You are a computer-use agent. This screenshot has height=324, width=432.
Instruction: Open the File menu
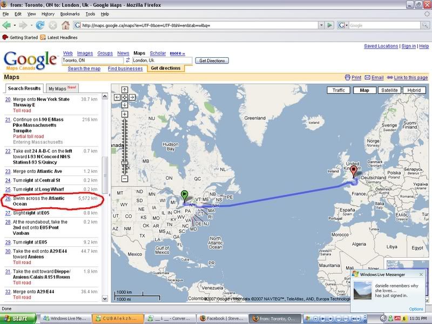[x=5, y=14]
